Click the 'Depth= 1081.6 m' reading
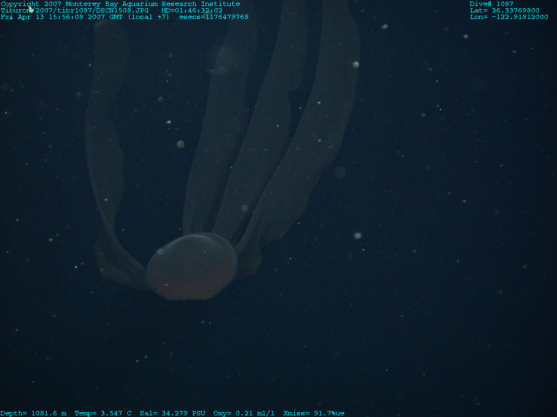 pos(33,413)
